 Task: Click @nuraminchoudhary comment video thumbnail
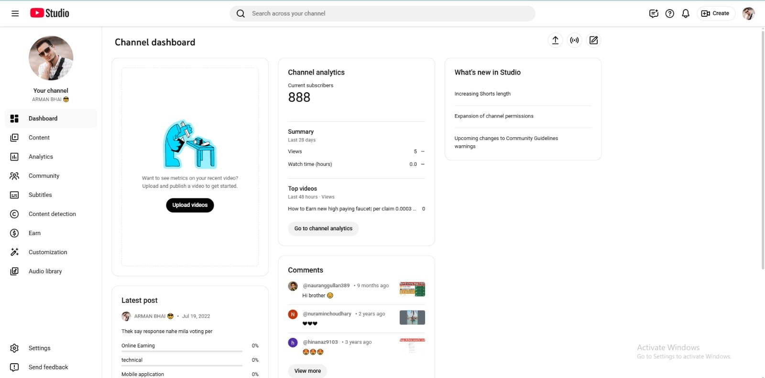[412, 317]
